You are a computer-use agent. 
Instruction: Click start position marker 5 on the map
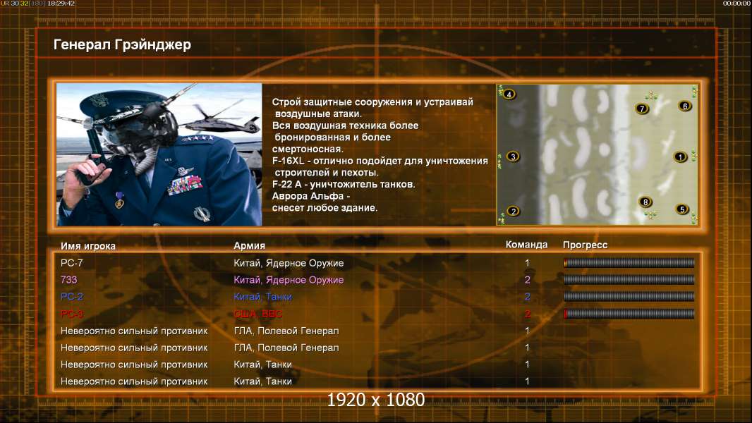(682, 209)
